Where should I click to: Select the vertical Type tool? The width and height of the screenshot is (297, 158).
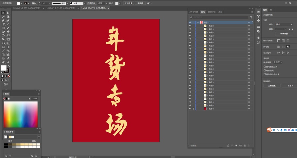point(3,24)
